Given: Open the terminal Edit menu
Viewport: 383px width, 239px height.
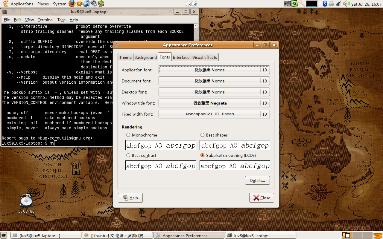Looking at the screenshot, I should tap(18, 20).
